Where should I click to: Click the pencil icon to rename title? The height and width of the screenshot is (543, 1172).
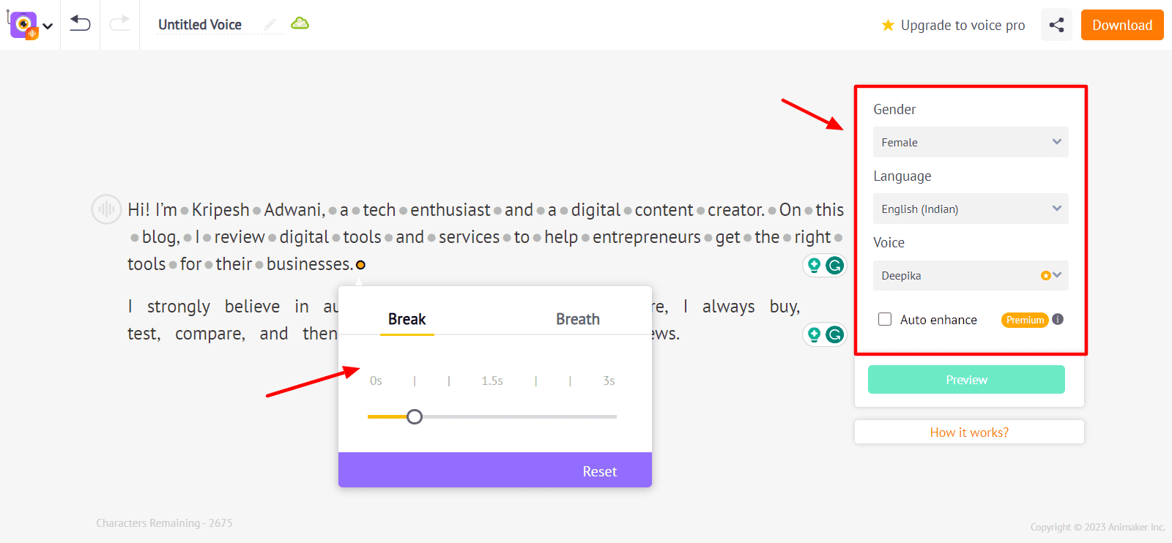point(270,25)
